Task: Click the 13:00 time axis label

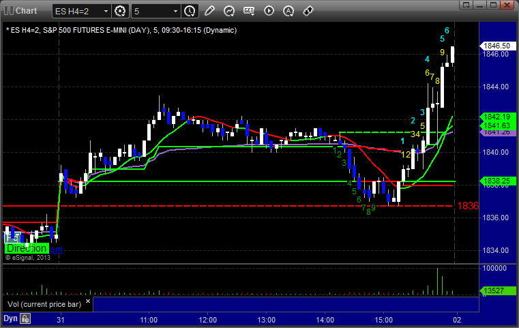Action: [x=267, y=320]
